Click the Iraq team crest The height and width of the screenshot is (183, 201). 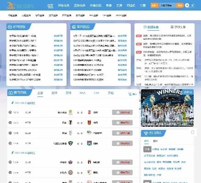point(71,172)
